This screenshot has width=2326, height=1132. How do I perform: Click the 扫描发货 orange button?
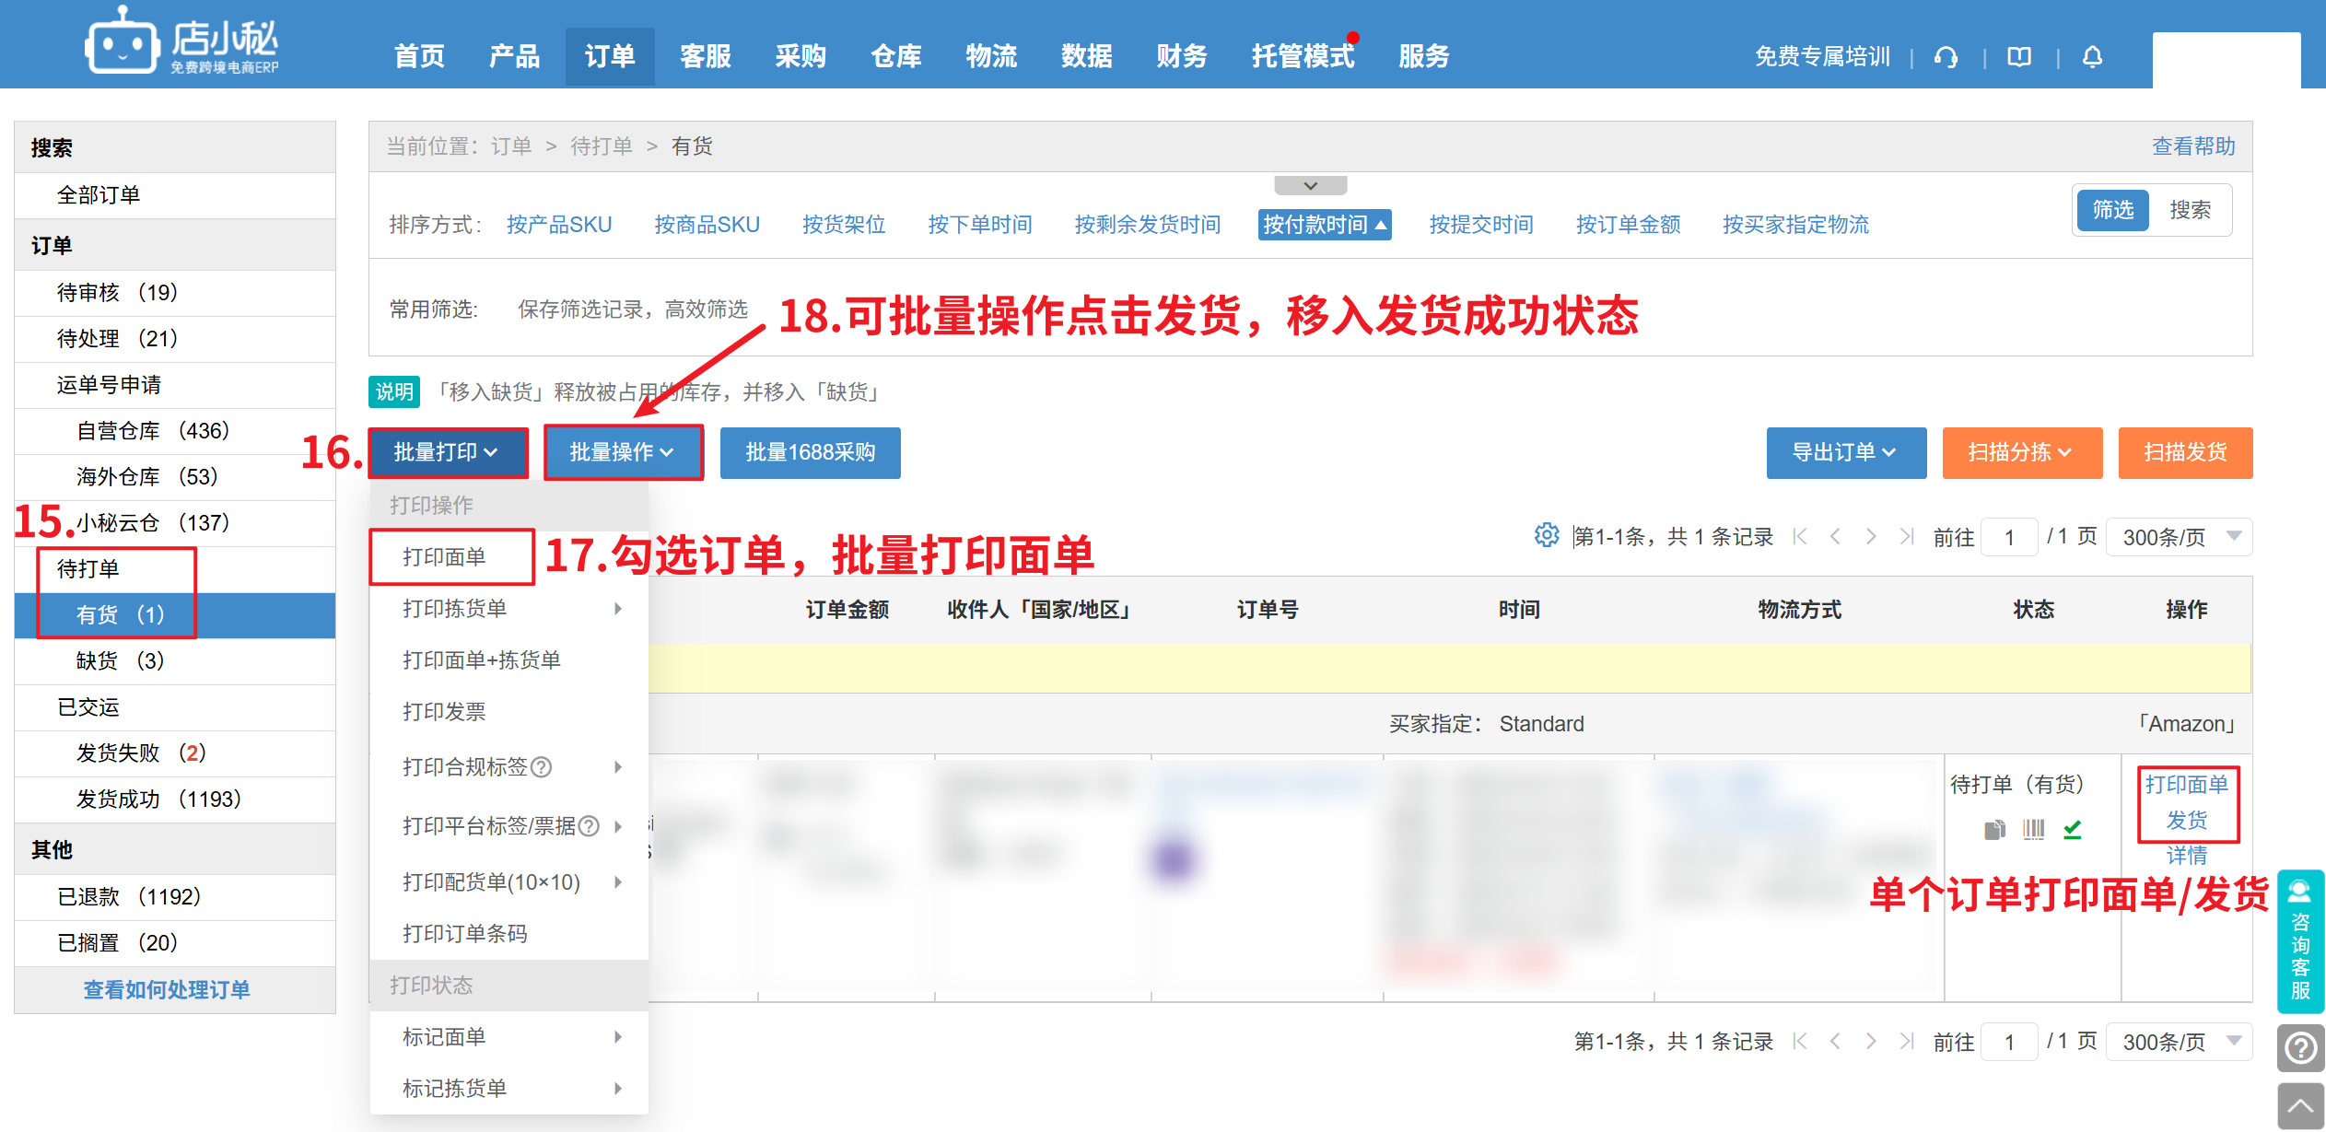coord(2184,452)
